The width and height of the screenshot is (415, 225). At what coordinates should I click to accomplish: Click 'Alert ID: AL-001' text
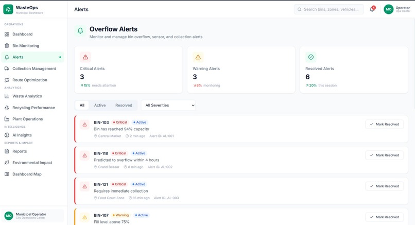tap(162, 136)
